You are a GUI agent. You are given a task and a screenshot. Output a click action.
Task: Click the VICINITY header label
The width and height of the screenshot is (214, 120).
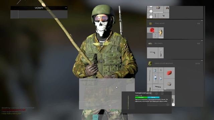coord(39,8)
